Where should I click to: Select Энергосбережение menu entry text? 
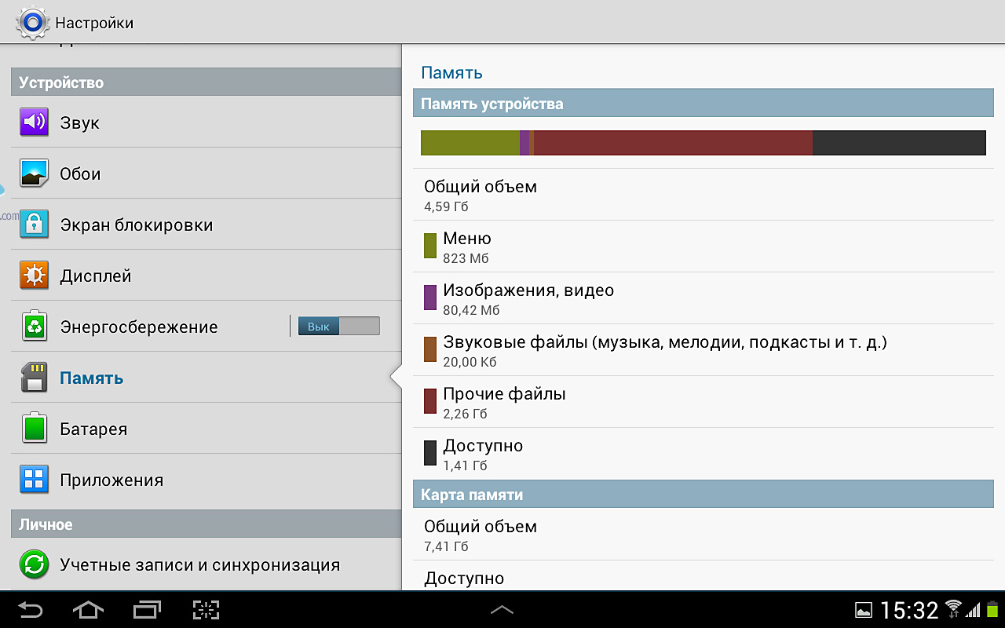(x=139, y=327)
